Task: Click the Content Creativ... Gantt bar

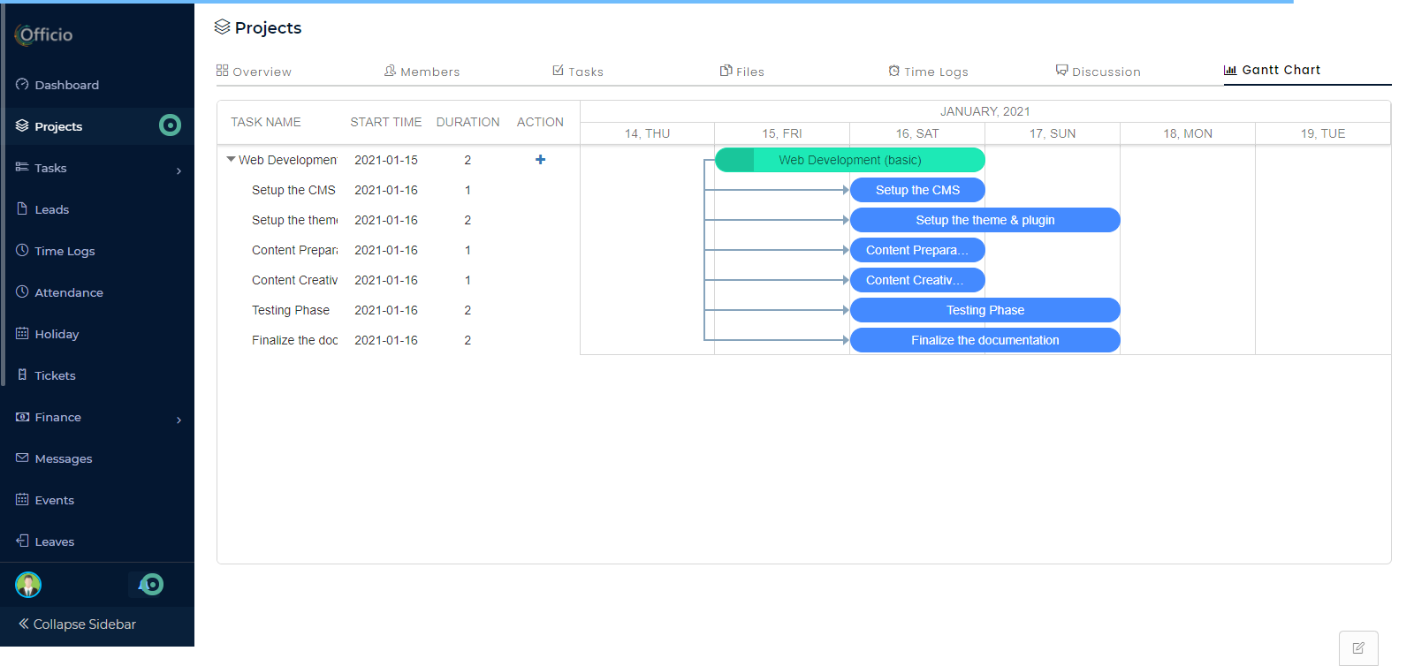Action: (x=917, y=280)
